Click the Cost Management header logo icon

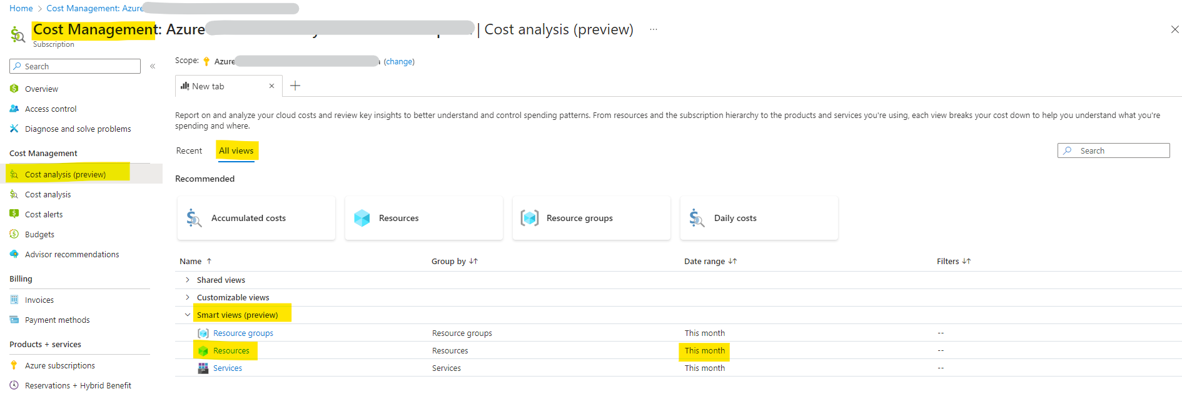[18, 34]
